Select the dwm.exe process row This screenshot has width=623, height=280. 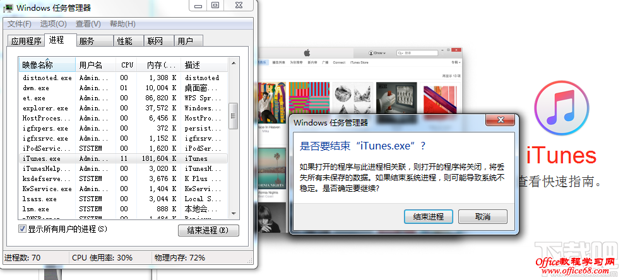[x=123, y=88]
